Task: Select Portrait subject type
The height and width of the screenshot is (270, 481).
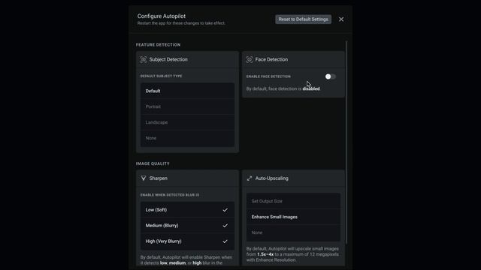Action: (187, 106)
